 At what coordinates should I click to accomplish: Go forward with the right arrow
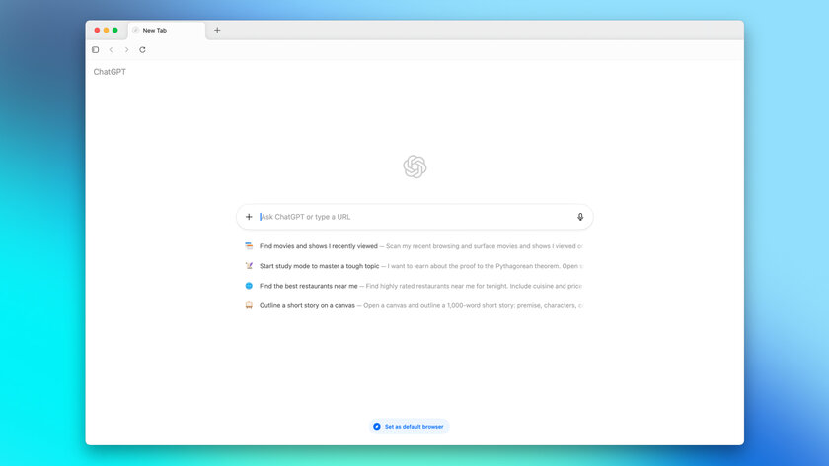(127, 49)
